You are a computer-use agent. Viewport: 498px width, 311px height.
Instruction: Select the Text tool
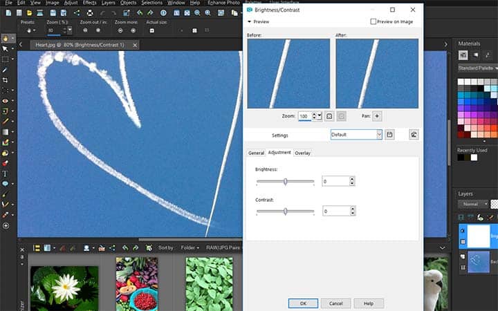pos(6,173)
